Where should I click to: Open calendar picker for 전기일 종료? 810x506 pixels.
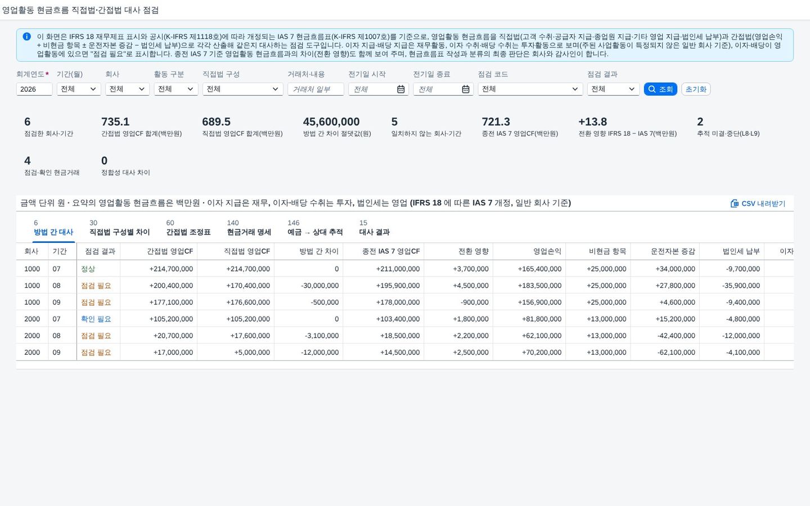point(466,89)
